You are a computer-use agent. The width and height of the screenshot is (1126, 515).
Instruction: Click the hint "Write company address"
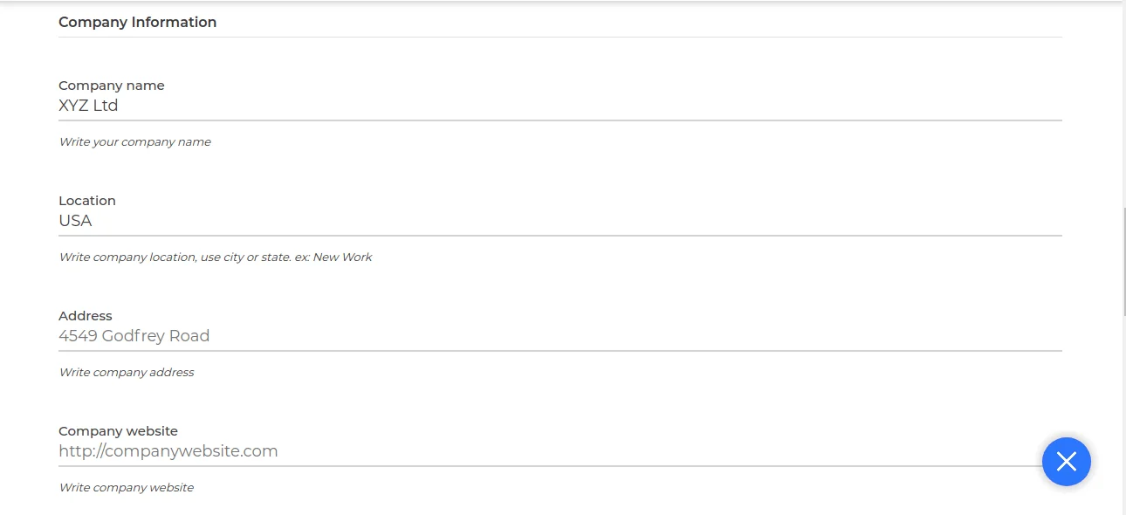click(126, 372)
